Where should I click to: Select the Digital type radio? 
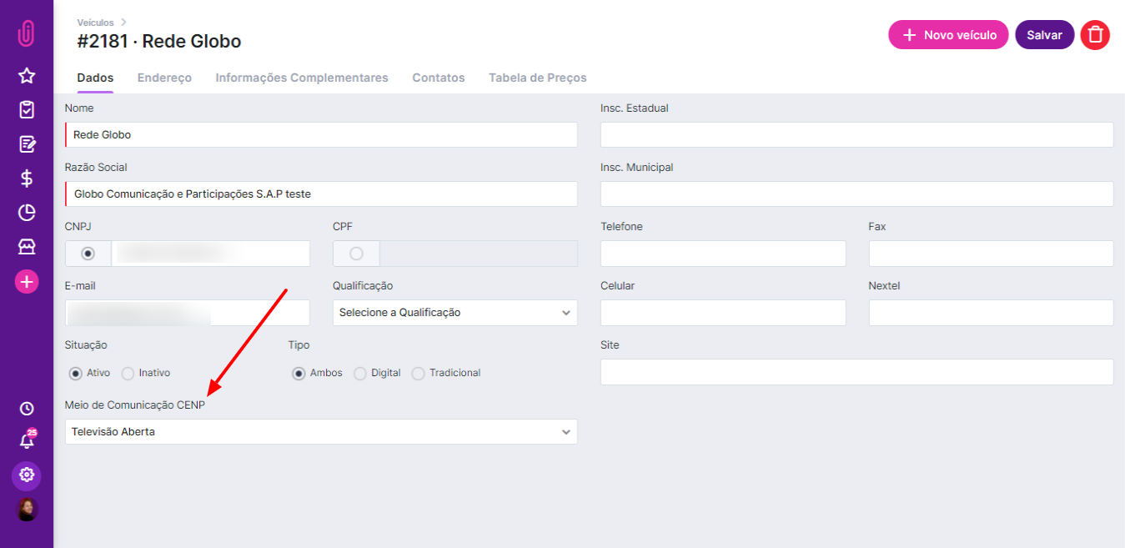click(359, 373)
